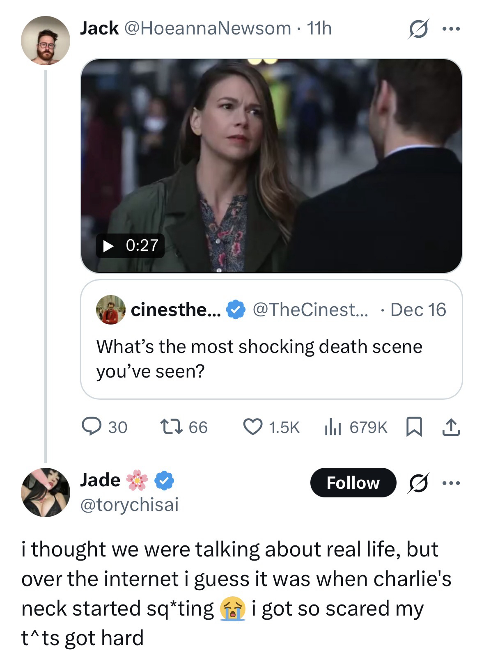Click the Grok icon on Jack's post
Screen dimensions: 484x664
(x=418, y=29)
